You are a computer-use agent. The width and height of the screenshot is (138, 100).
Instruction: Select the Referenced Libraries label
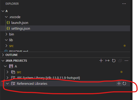32,84
